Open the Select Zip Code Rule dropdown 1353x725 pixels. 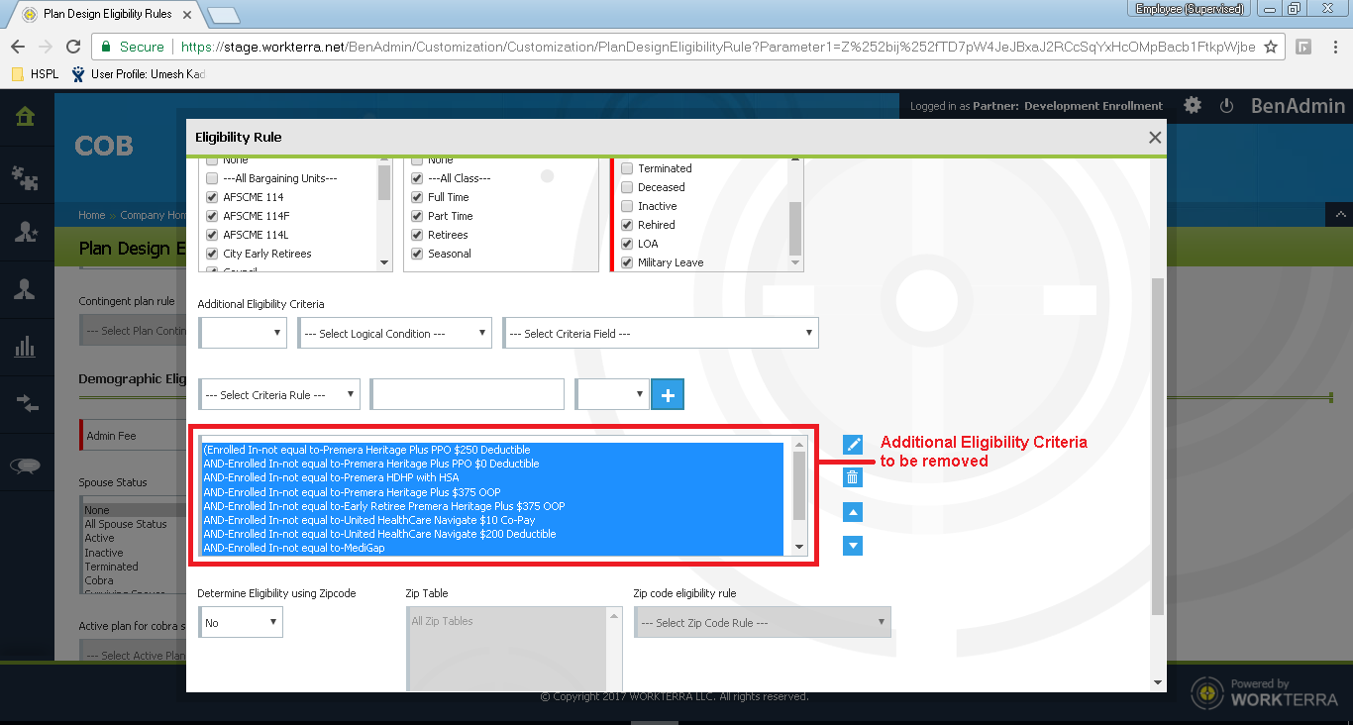coord(763,622)
